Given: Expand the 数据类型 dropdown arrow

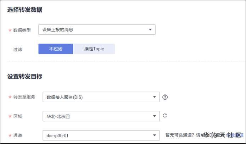Looking at the screenshot, I should click(150, 30).
